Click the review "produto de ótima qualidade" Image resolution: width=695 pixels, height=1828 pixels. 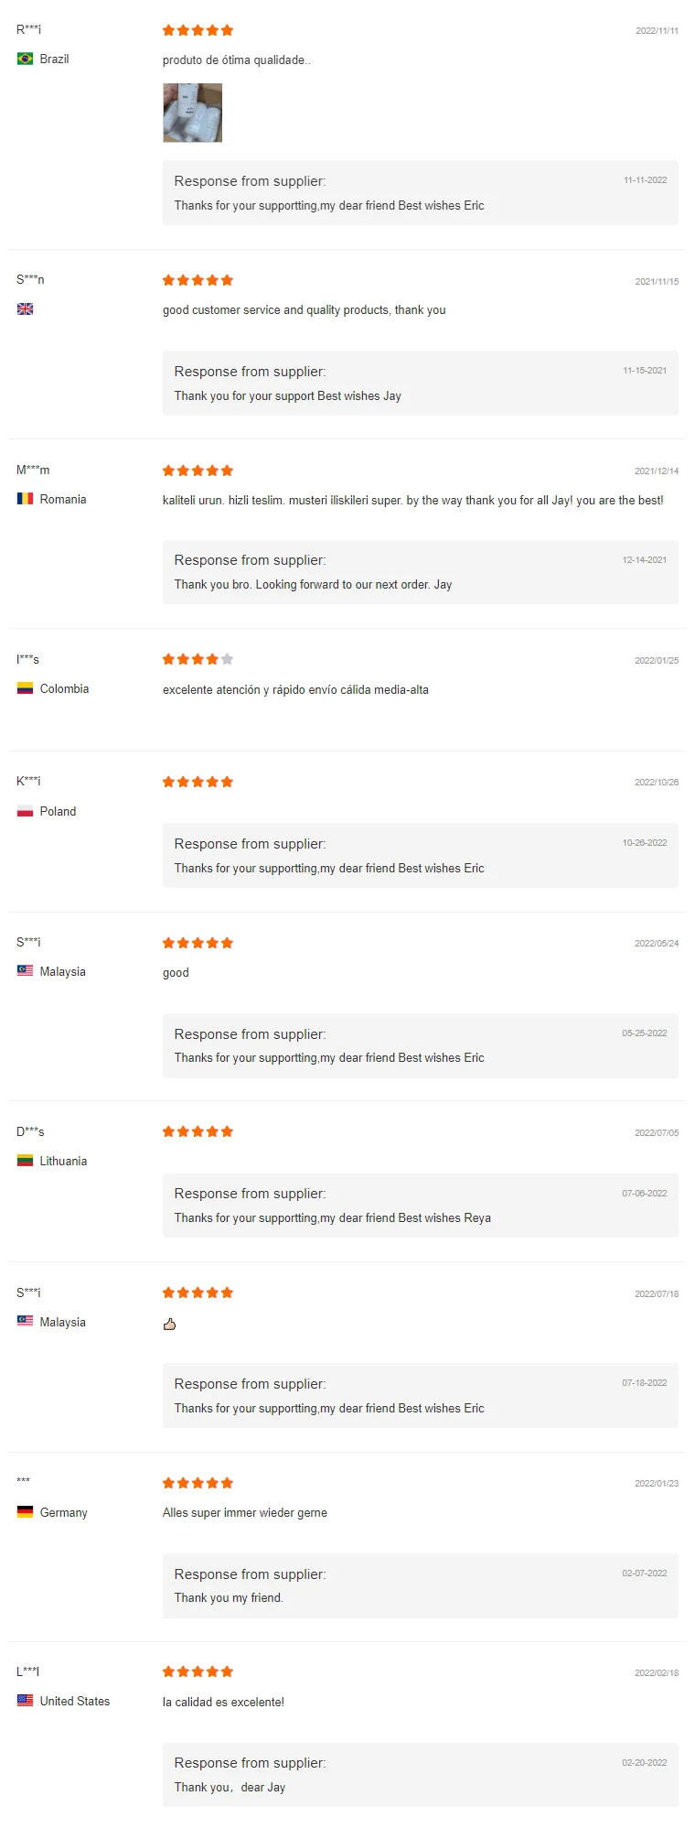(236, 60)
